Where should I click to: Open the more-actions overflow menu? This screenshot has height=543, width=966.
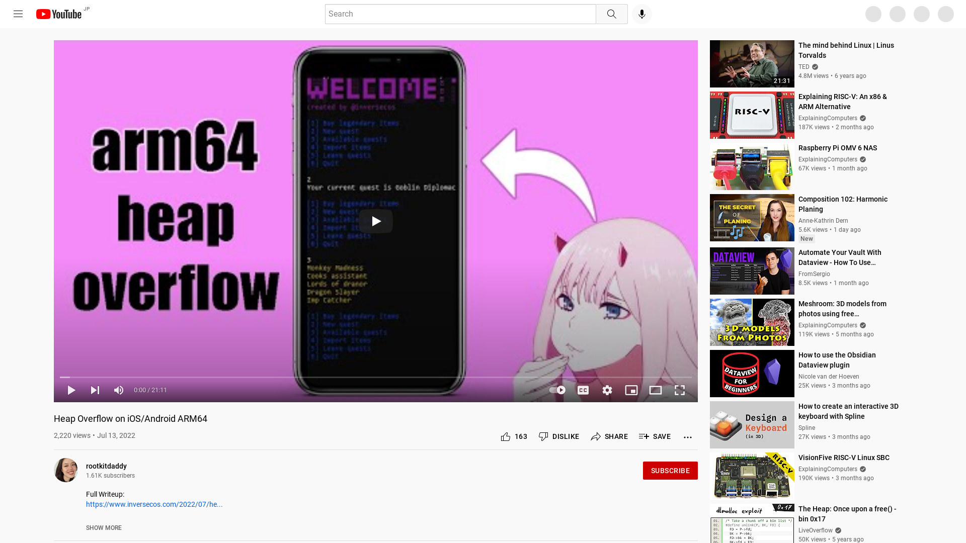(x=688, y=436)
